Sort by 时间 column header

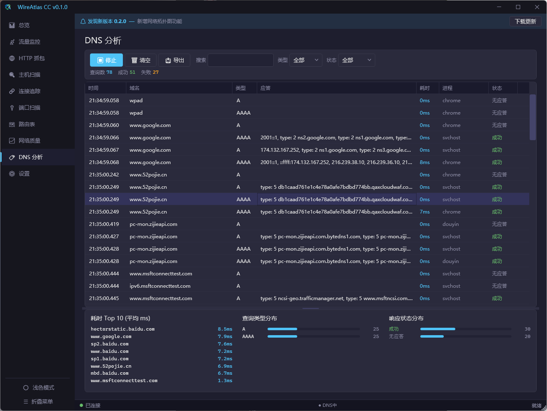[105, 88]
